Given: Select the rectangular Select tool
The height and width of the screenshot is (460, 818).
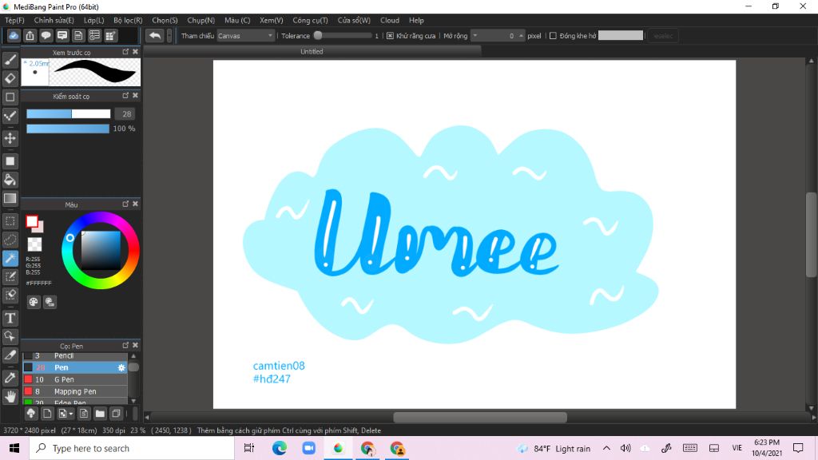Looking at the screenshot, I should point(10,221).
